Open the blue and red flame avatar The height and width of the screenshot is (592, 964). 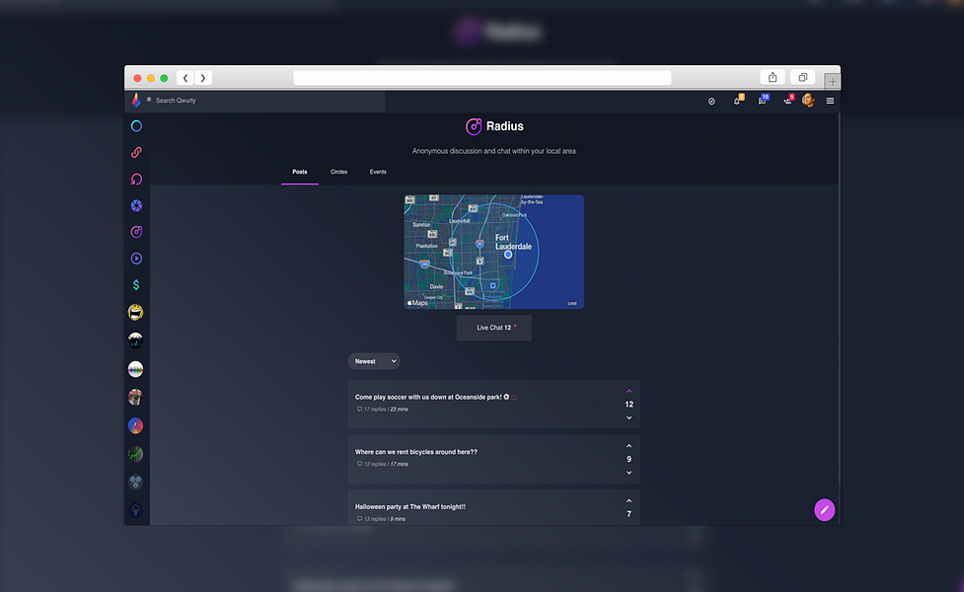pos(136,425)
